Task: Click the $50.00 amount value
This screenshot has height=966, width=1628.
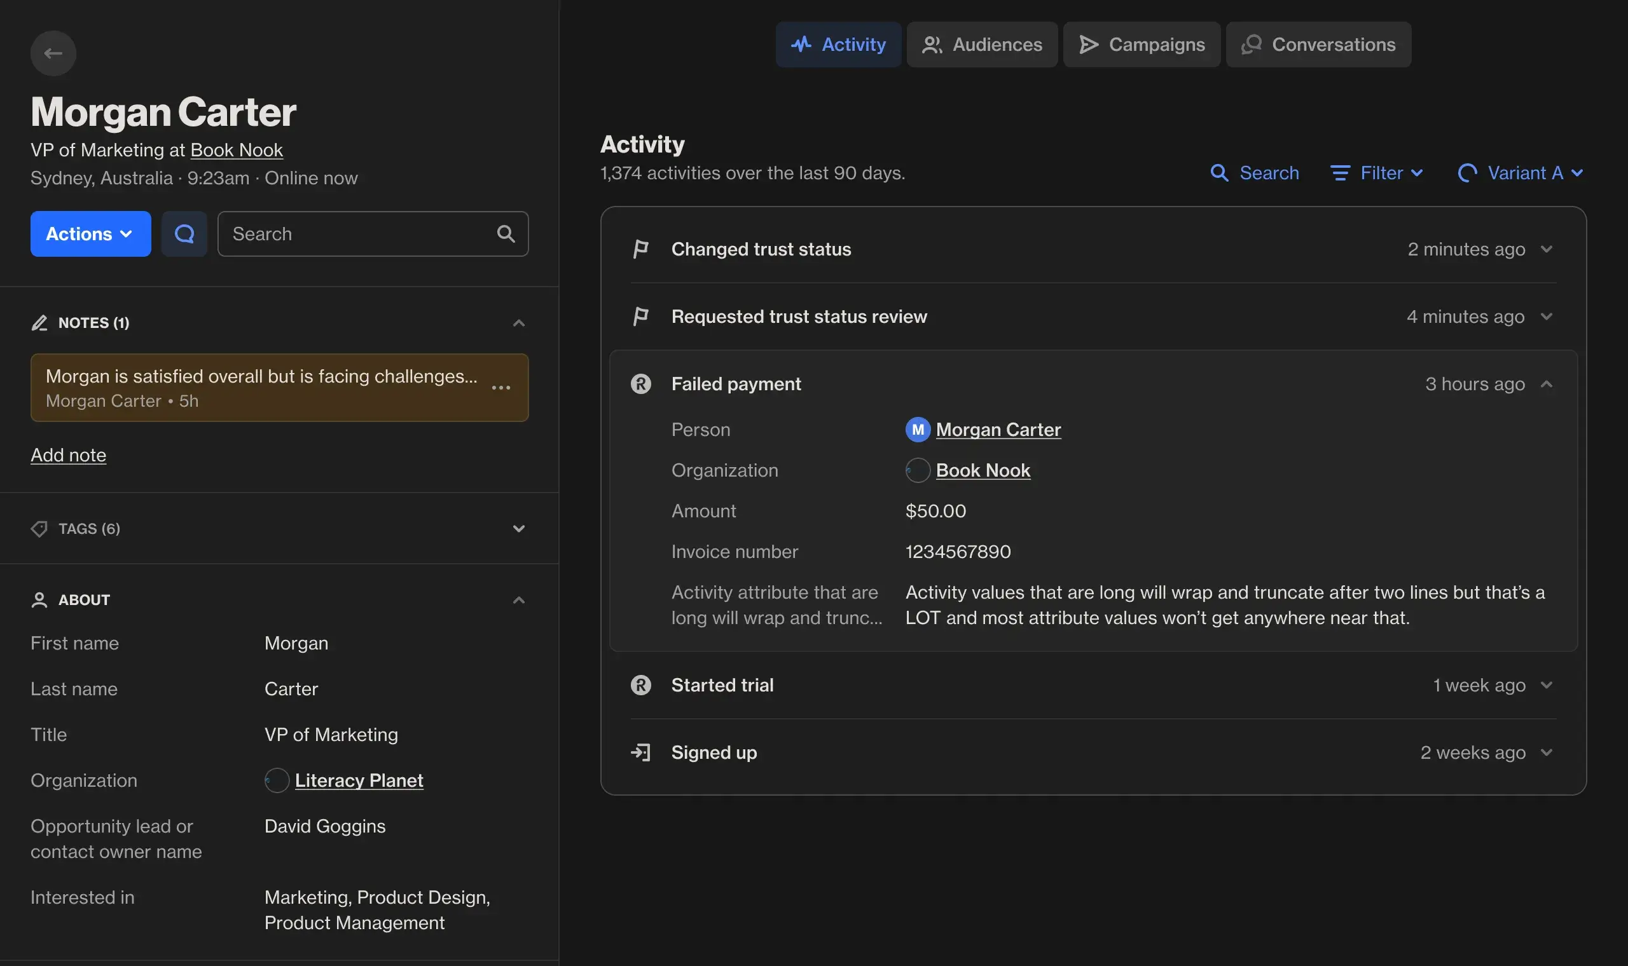Action: coord(935,511)
